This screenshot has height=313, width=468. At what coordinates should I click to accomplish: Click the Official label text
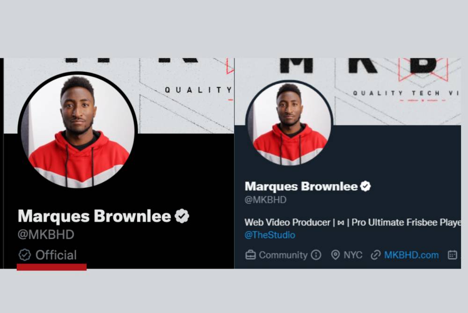[56, 255]
